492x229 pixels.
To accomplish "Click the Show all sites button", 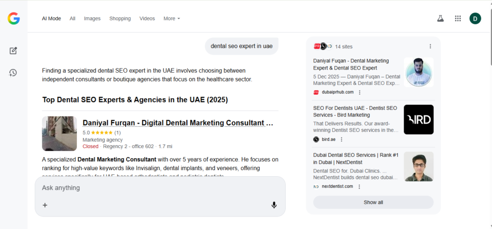I will [x=373, y=202].
